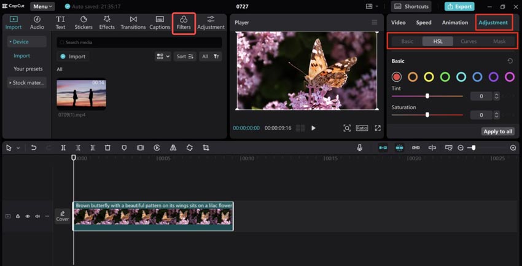Click Apply to all button

pos(497,131)
